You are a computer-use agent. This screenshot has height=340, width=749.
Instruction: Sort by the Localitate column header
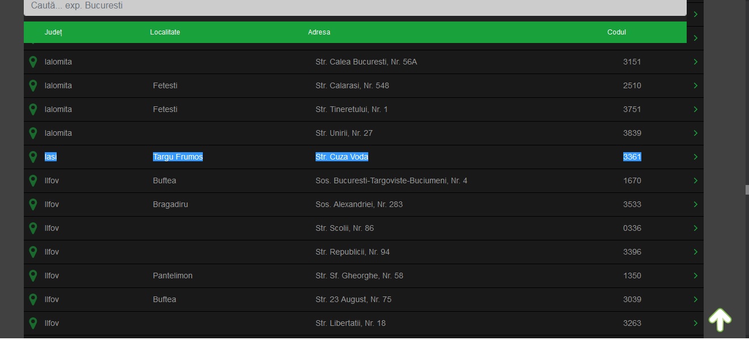[165, 32]
